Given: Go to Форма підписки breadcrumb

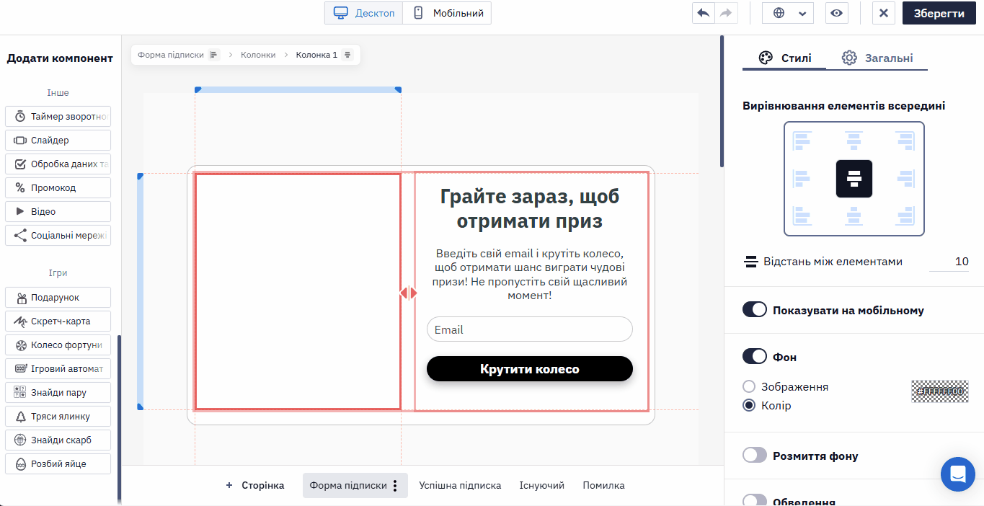Looking at the screenshot, I should pyautogui.click(x=171, y=55).
